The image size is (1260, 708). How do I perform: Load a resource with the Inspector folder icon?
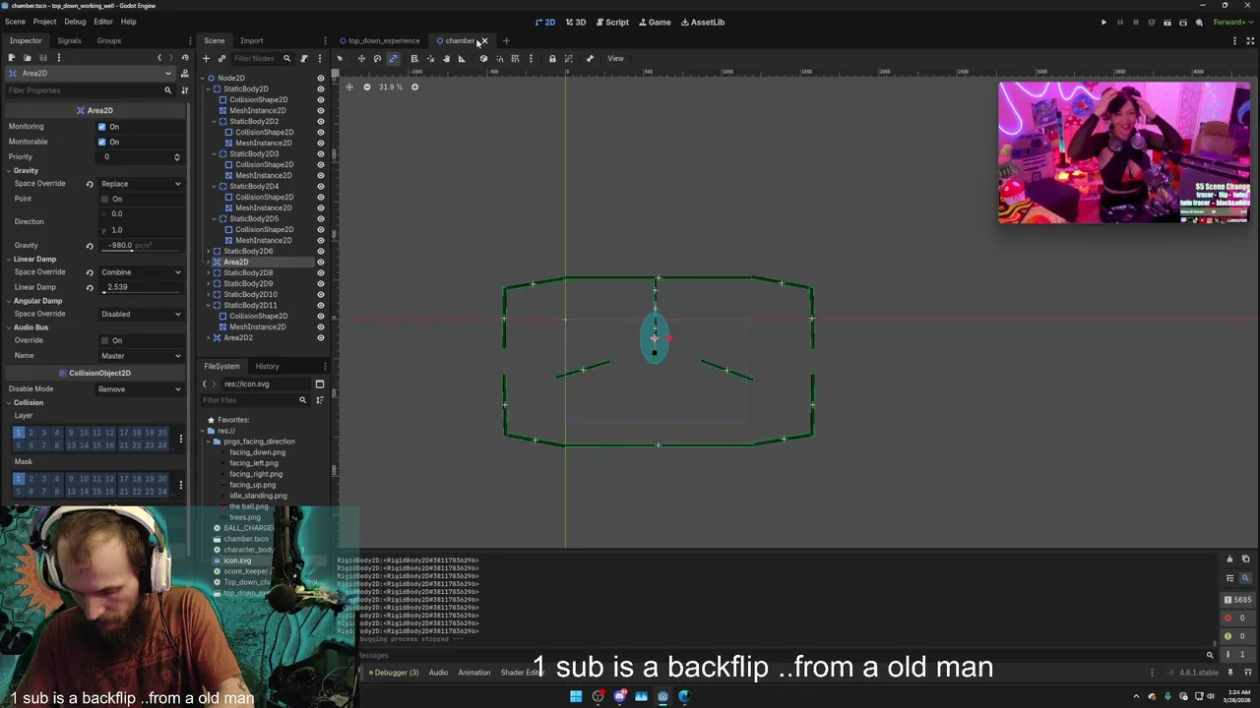click(x=28, y=58)
